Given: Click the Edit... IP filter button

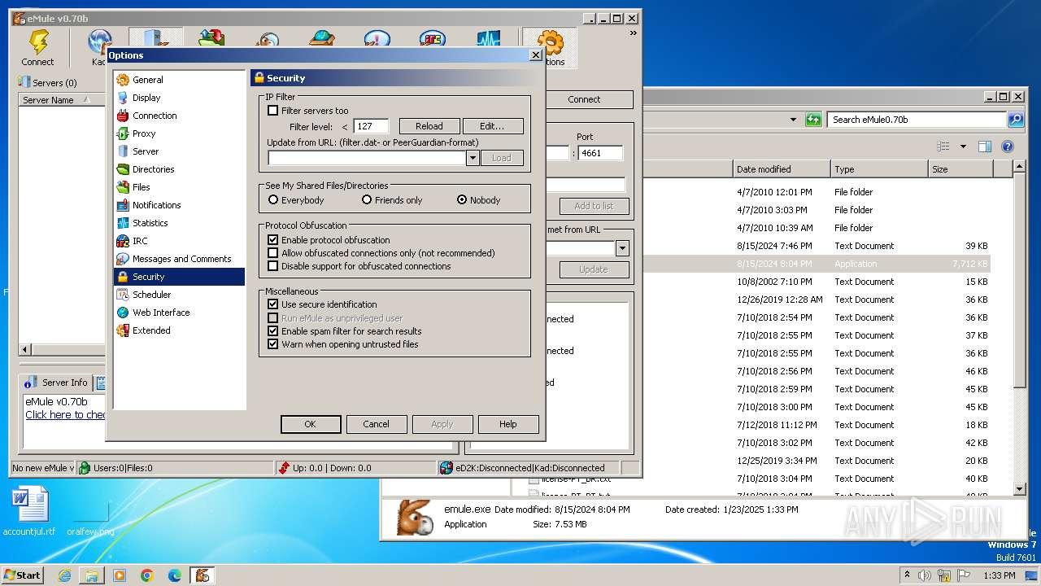Looking at the screenshot, I should (x=493, y=126).
